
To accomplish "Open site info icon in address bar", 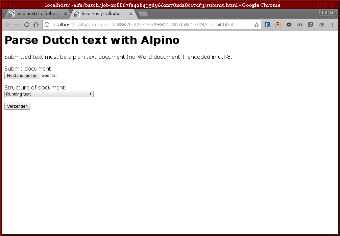I will [47, 25].
